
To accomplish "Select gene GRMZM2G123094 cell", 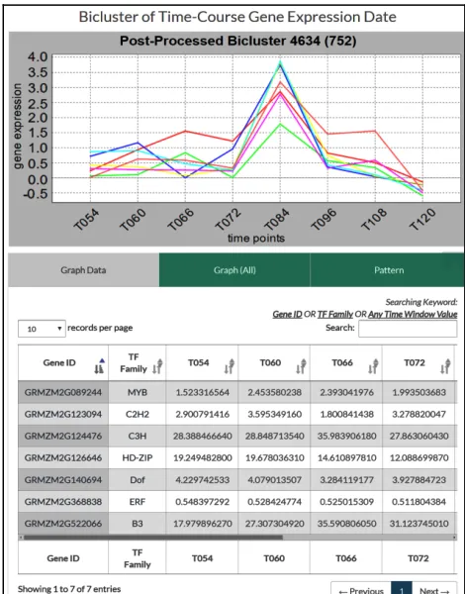I will [63, 415].
